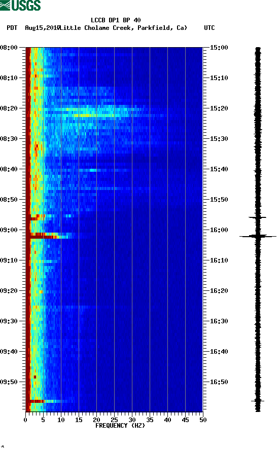This screenshot has width=280, height=452.
Task: Click the 08:40 PDT time label
Action: tap(9, 169)
